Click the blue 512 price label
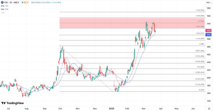Viewport: 213px width, 111px height. coord(209,35)
